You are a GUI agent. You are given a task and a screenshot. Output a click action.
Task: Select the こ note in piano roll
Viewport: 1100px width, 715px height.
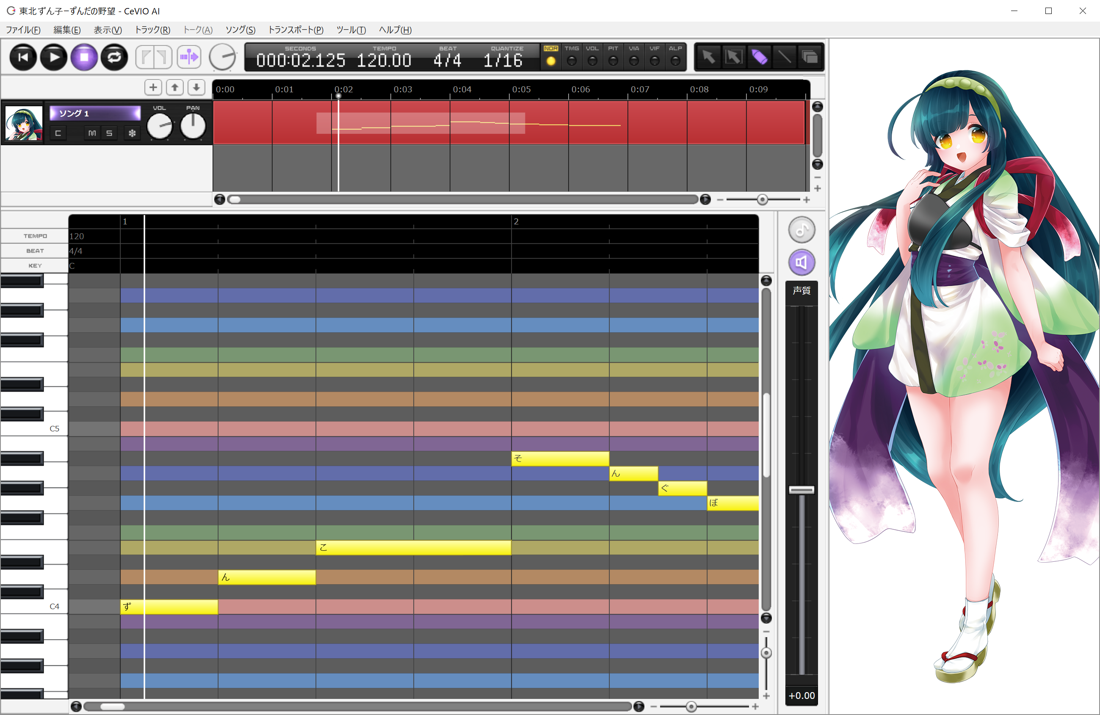414,548
